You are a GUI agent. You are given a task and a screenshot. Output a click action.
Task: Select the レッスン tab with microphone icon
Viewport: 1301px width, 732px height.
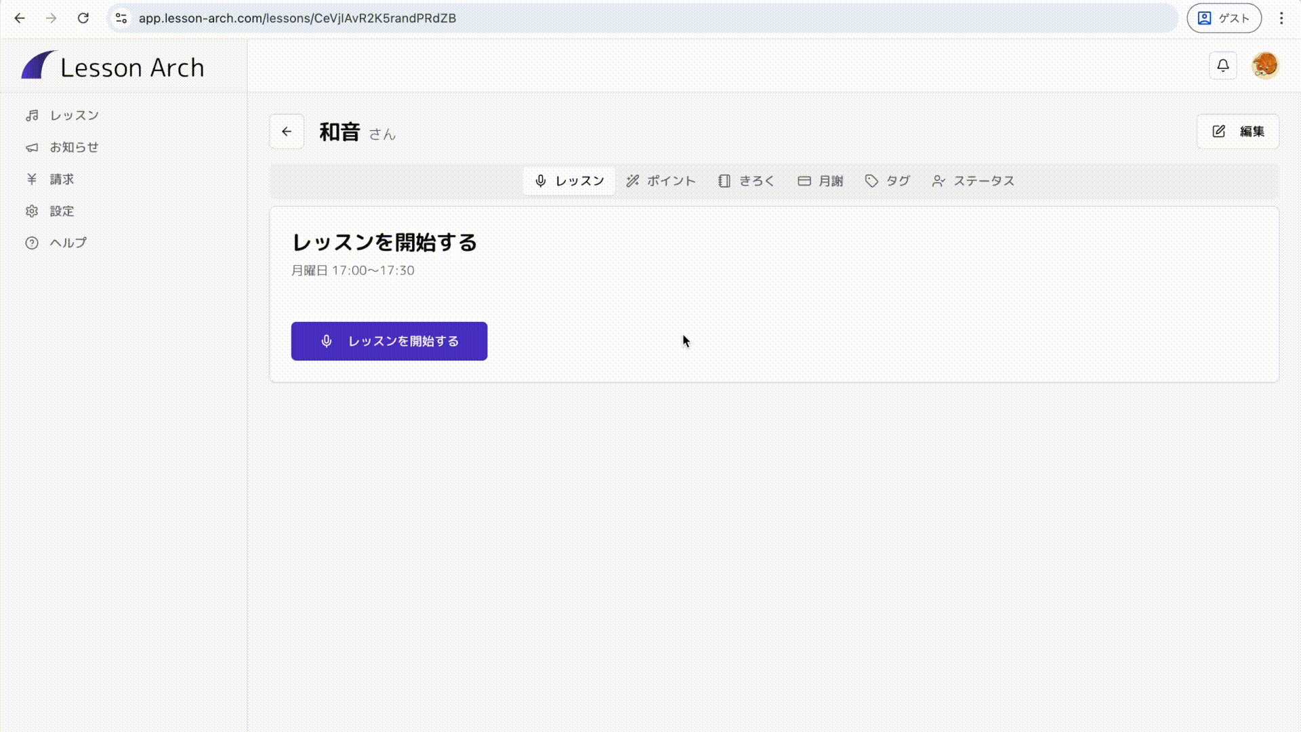point(569,181)
